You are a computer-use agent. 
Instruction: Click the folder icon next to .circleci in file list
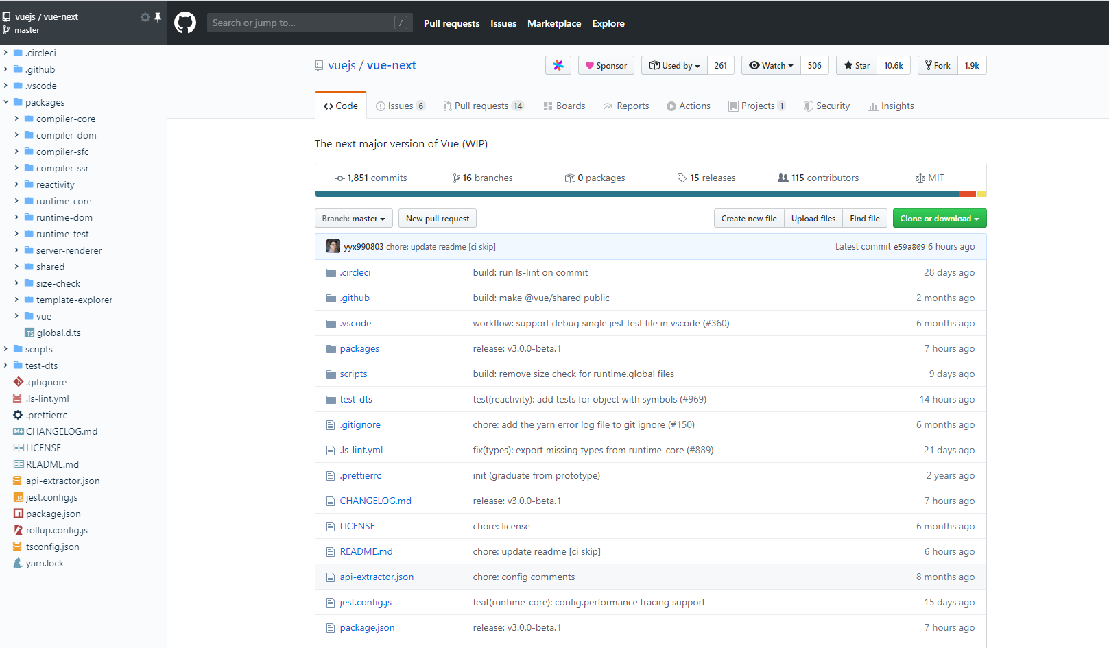[331, 272]
